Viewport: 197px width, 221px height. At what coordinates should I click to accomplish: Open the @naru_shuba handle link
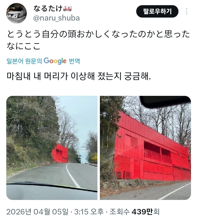coord(56,18)
